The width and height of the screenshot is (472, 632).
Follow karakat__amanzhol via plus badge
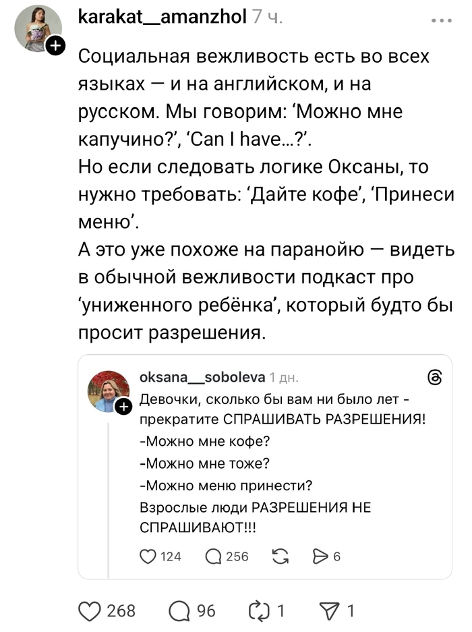pyautogui.click(x=55, y=46)
